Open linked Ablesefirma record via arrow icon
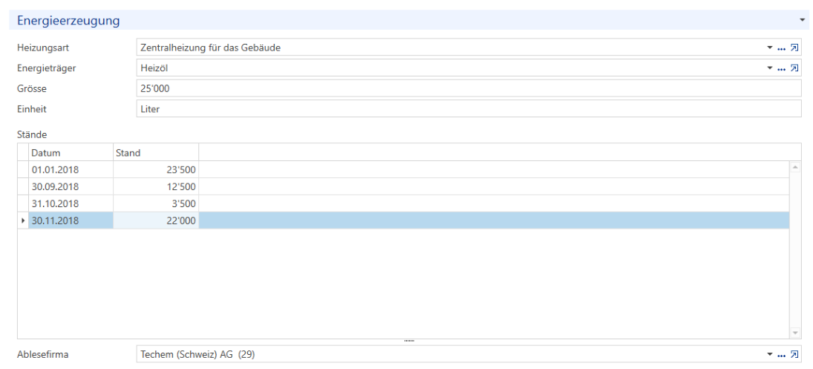813x369 pixels. coord(794,354)
